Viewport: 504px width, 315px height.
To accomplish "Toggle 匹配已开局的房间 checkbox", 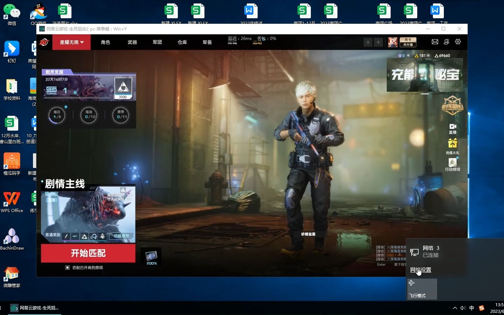I will point(68,268).
